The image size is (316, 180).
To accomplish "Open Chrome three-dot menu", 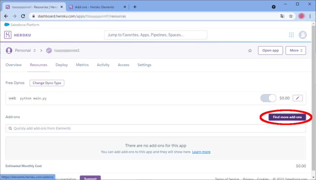I will (310, 16).
